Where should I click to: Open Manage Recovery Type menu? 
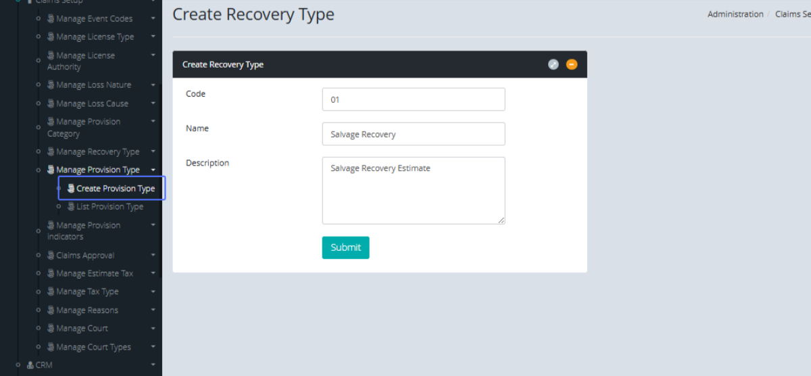(x=97, y=152)
